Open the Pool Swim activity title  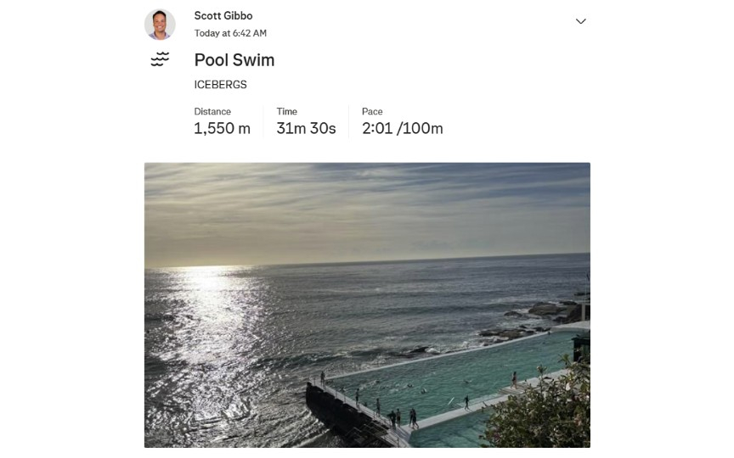(234, 60)
